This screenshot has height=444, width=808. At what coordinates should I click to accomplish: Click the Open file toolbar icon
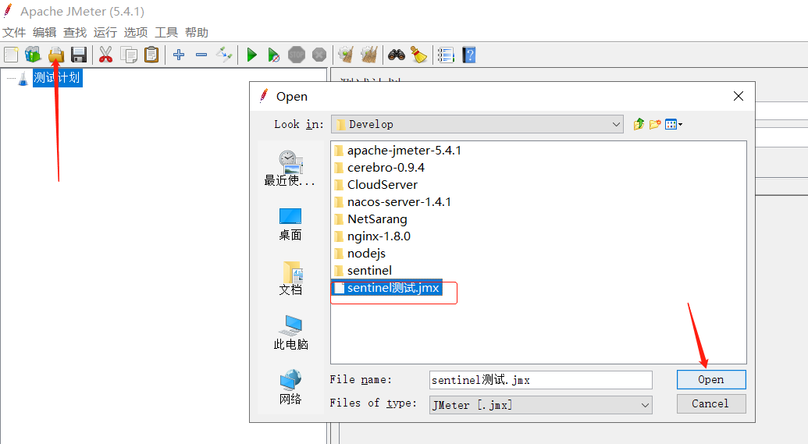coord(56,55)
